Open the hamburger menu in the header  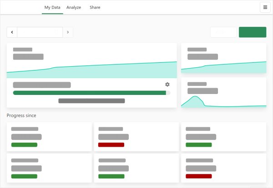pyautogui.click(x=265, y=7)
